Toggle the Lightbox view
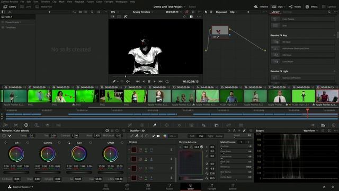 tap(329, 7)
